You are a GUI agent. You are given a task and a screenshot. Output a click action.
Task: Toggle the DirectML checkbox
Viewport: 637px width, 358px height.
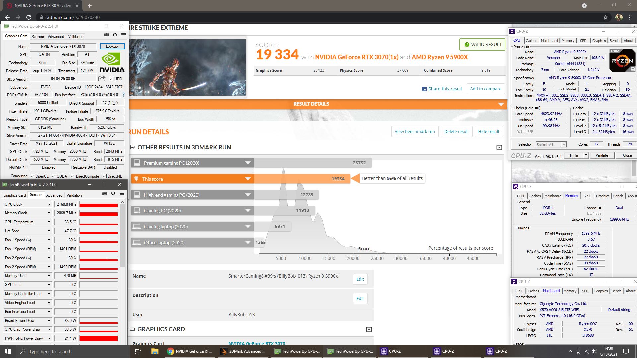[x=105, y=176]
